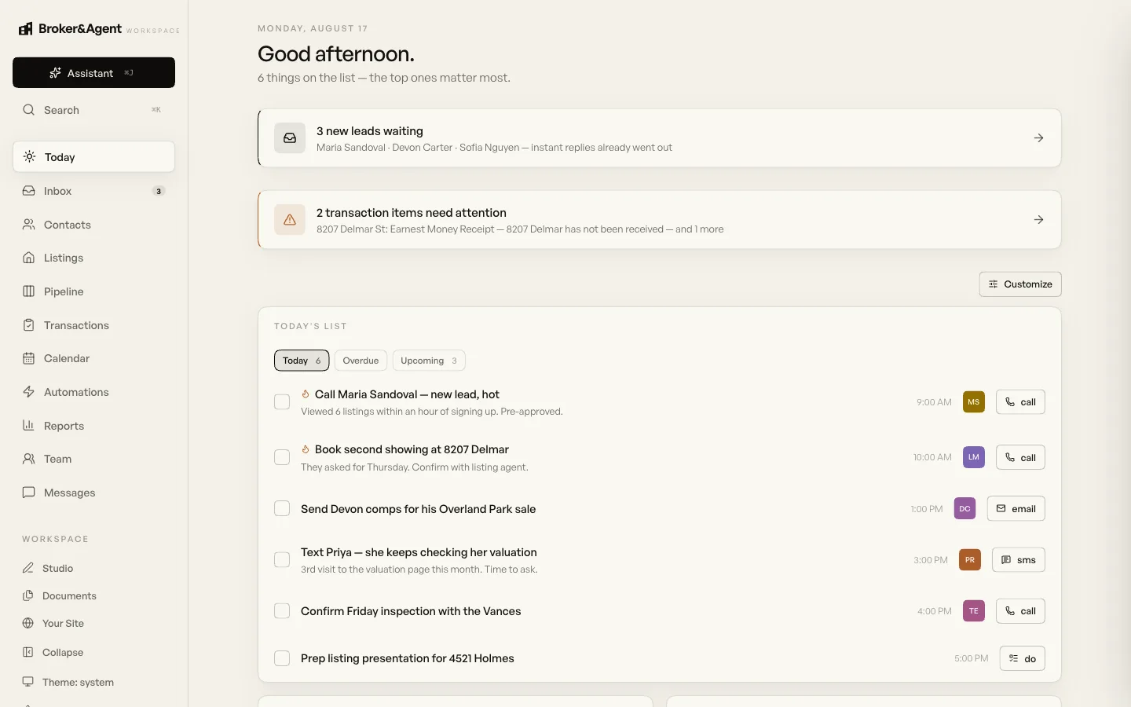Click the Broker&Agent logo icon
The width and height of the screenshot is (1131, 707).
click(x=26, y=29)
